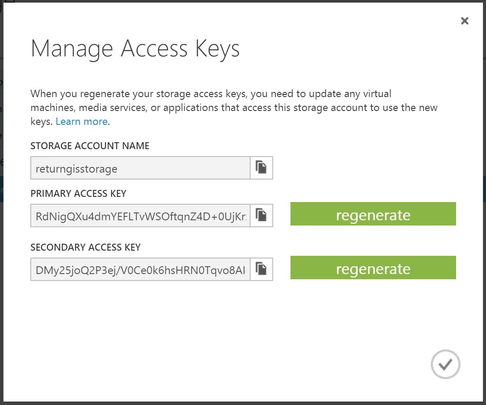Click the STORAGE ACCOUNT NAME label
Screen dimensions: 486x405
90,146
